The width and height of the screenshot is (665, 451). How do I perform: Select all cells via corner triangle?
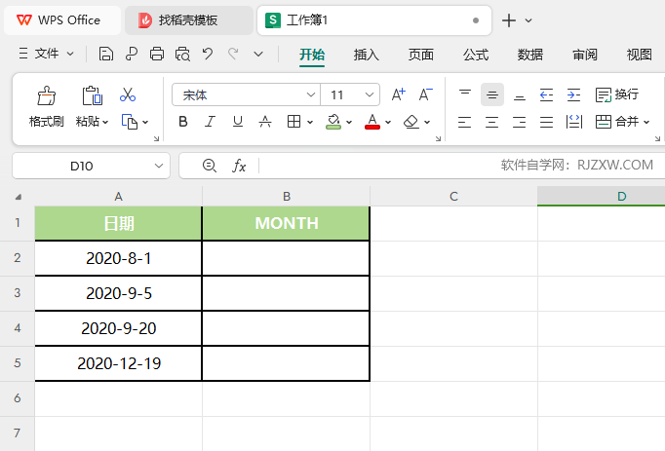[18, 197]
